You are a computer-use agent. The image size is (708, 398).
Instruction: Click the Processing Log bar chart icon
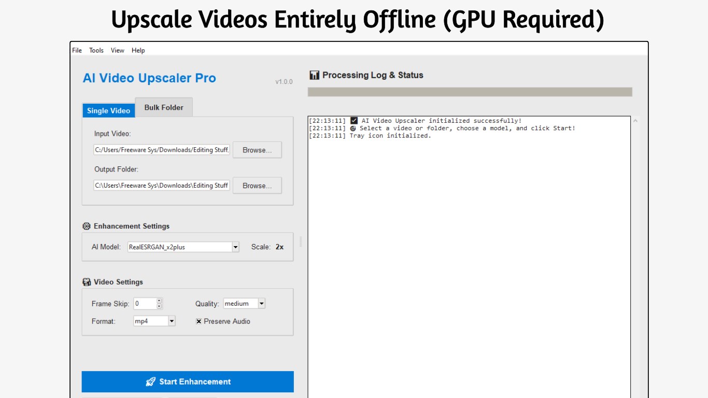click(x=314, y=75)
